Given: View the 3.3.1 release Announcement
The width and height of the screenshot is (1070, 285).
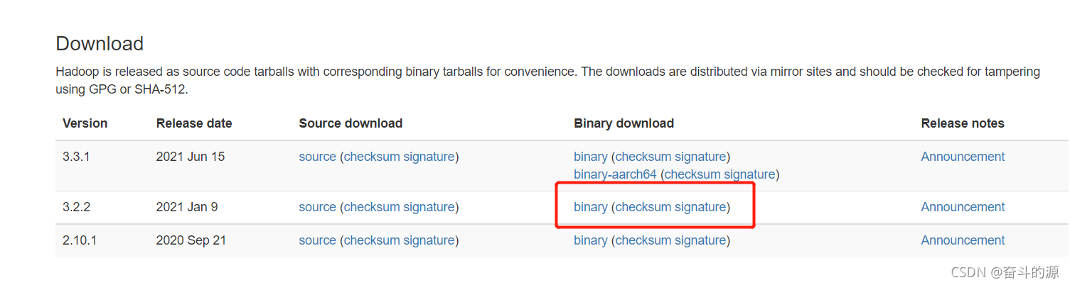Looking at the screenshot, I should click(x=963, y=157).
